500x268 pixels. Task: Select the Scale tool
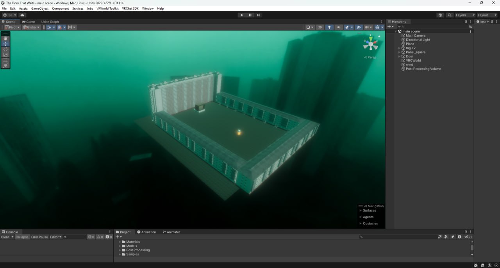[5, 55]
